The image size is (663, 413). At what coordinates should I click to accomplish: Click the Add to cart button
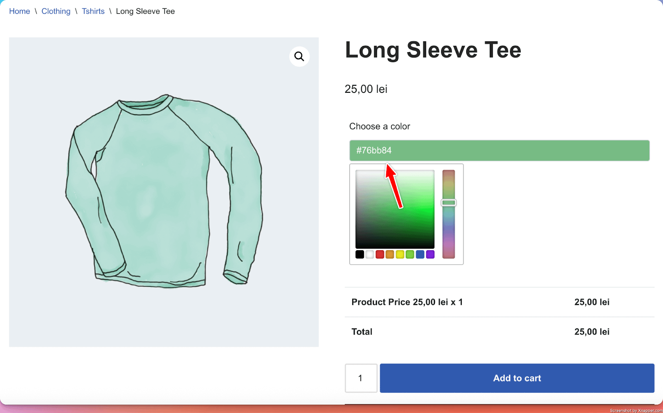517,378
